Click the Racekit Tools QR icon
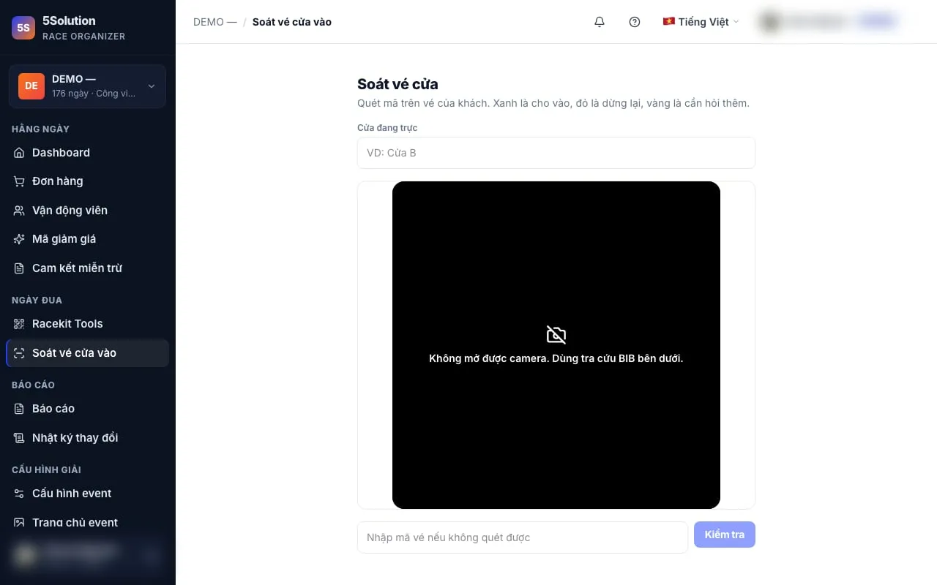 coord(19,324)
